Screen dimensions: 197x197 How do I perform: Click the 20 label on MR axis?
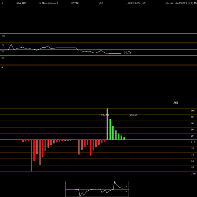click(192, 136)
